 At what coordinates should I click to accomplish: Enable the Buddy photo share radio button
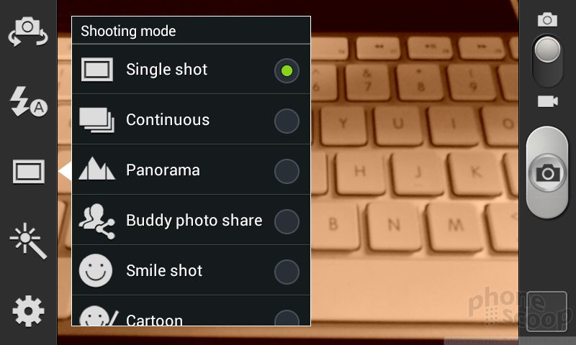click(x=287, y=221)
